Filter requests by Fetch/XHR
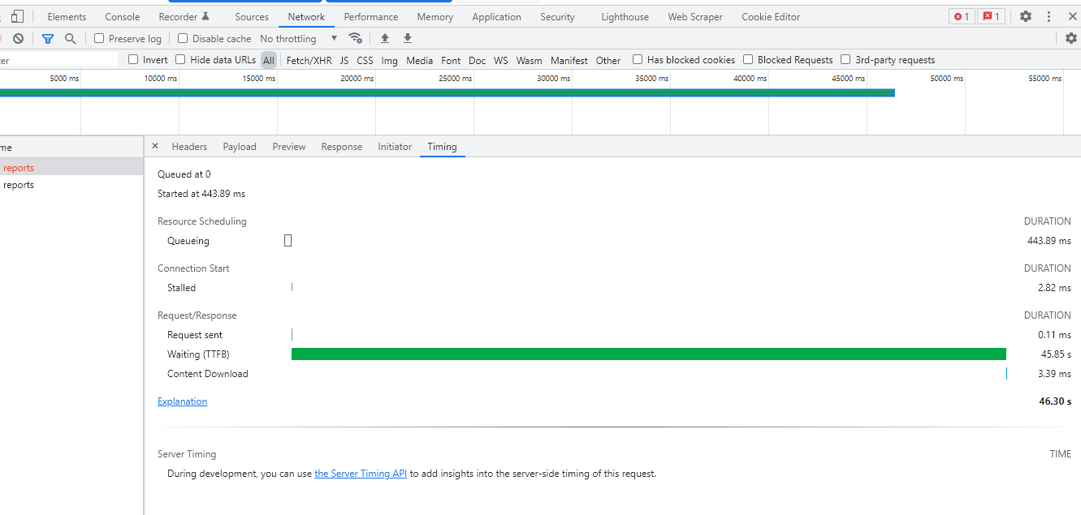 pyautogui.click(x=309, y=60)
